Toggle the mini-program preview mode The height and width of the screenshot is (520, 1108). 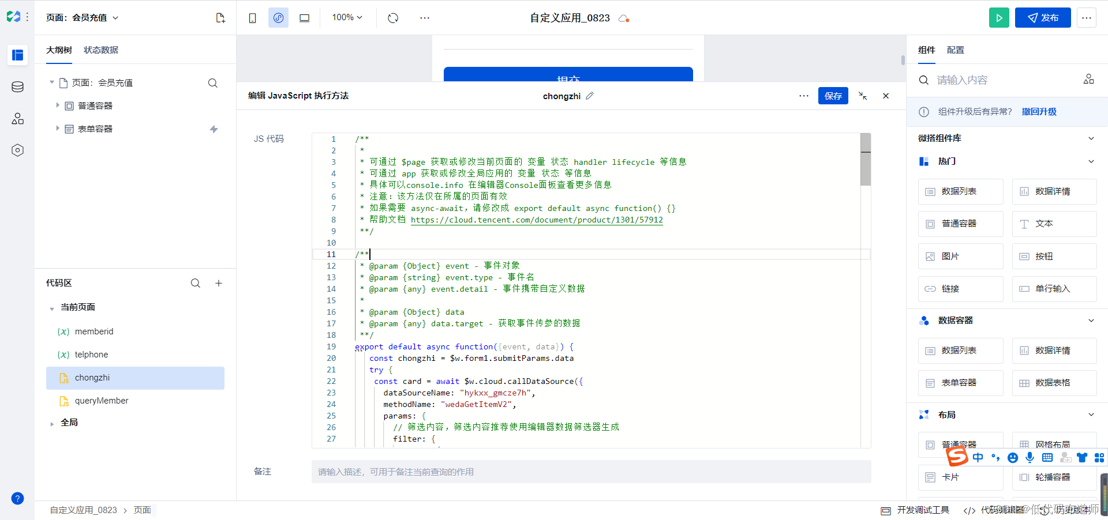coord(278,18)
